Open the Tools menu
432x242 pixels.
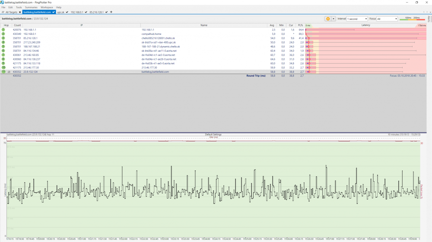coord(19,7)
